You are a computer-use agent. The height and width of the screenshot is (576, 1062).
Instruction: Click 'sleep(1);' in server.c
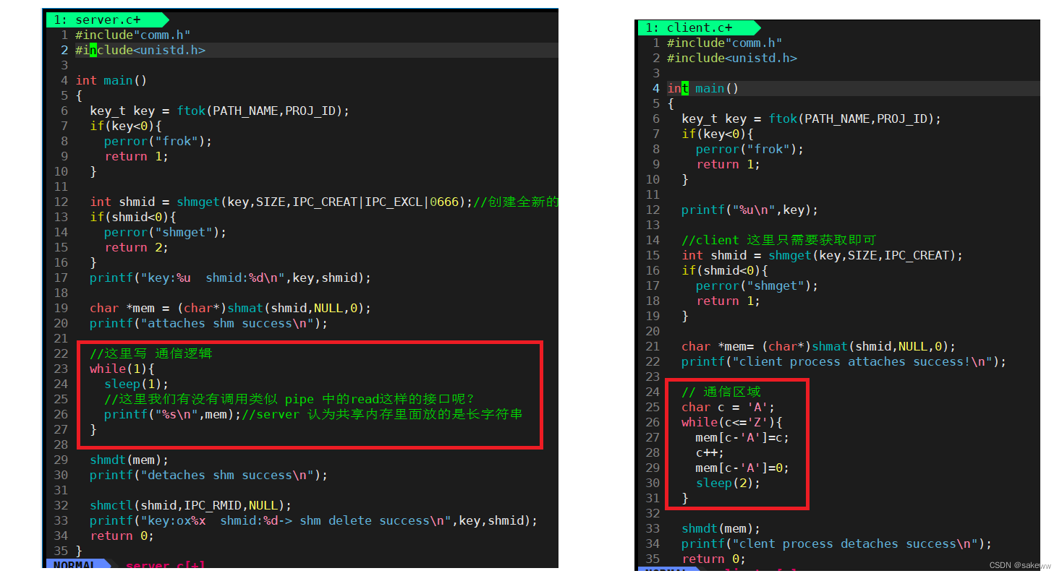click(x=137, y=384)
